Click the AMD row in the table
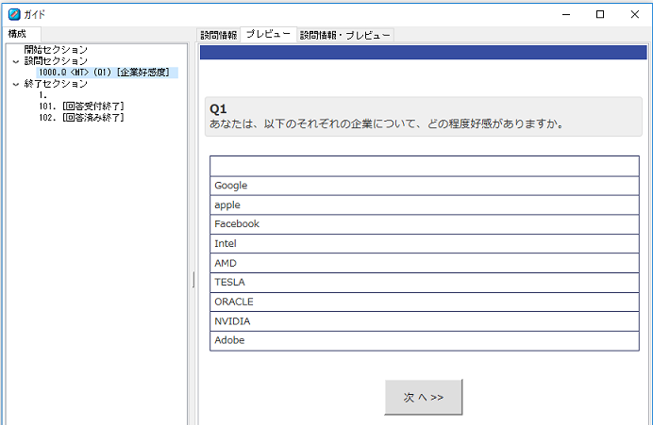Viewport: 653px width, 425px height. pos(425,263)
